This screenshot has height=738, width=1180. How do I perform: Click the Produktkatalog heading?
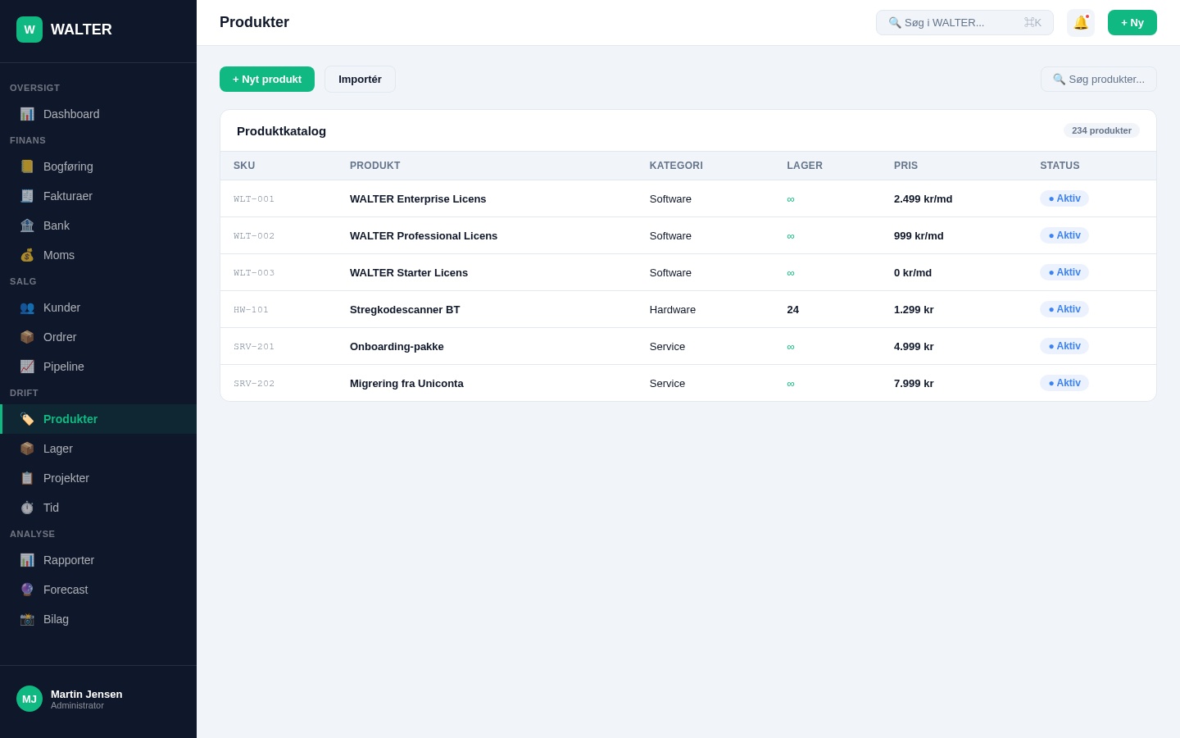click(x=281, y=131)
